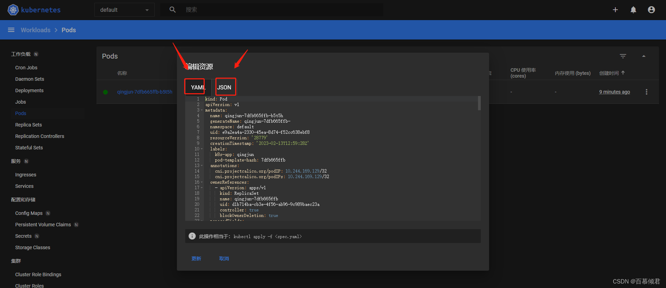Open Daemon Sets in sidebar

coord(30,79)
